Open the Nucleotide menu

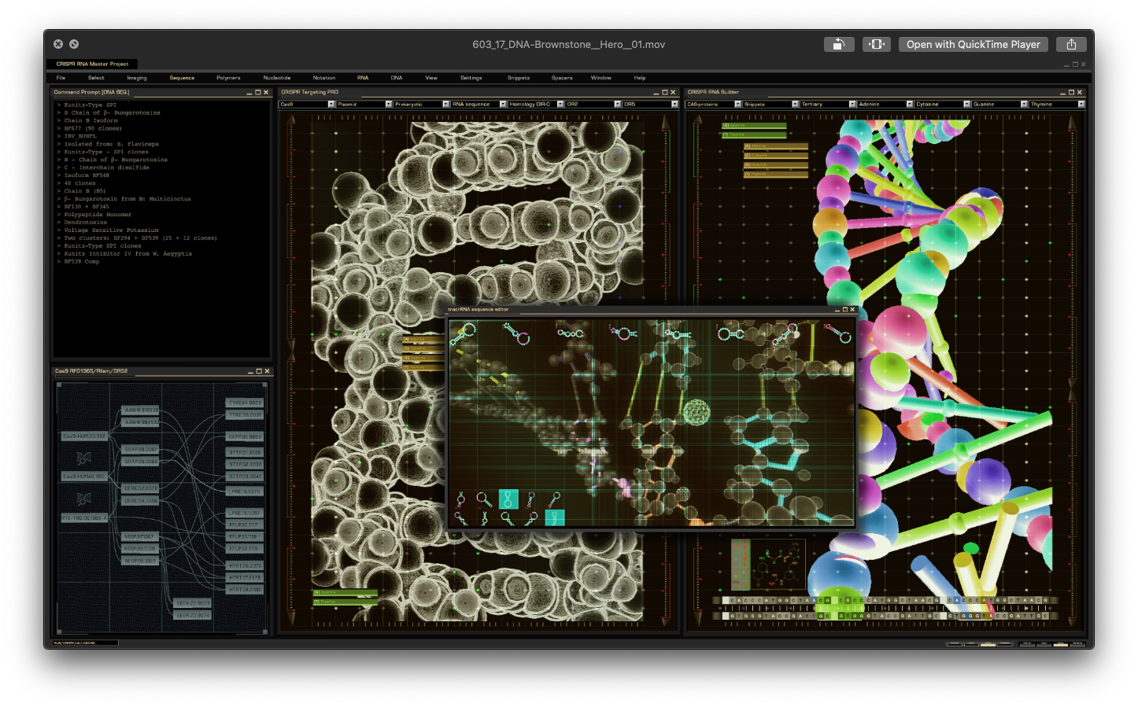coord(277,78)
